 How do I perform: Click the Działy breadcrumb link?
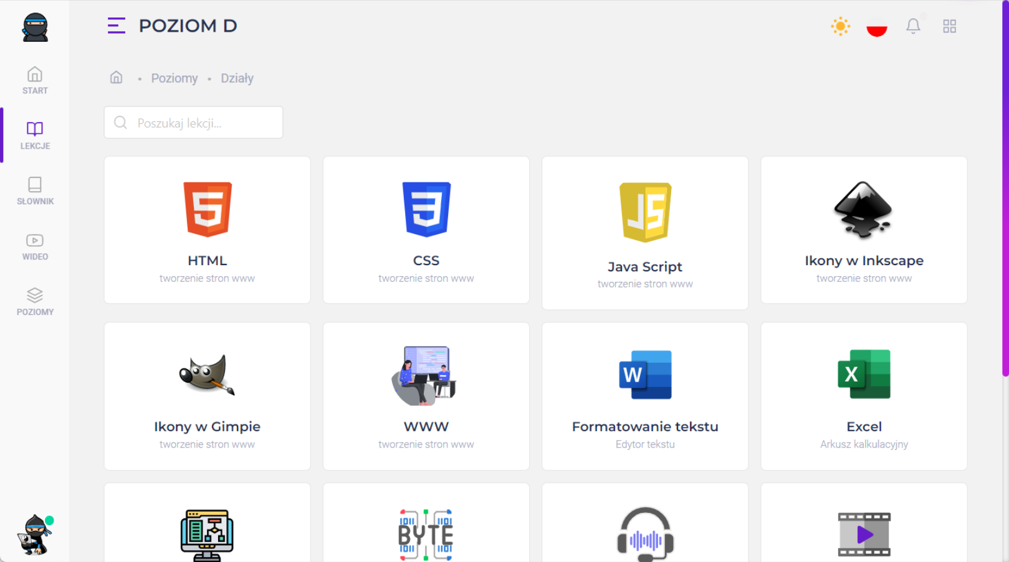coord(237,78)
